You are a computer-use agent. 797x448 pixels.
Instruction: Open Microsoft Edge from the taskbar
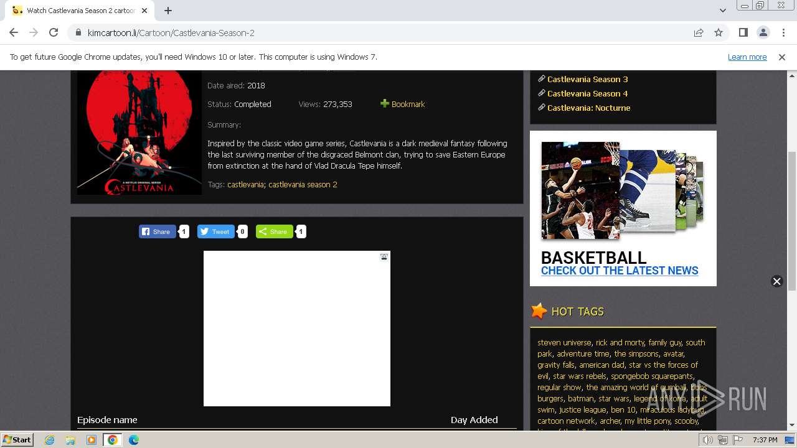point(134,440)
